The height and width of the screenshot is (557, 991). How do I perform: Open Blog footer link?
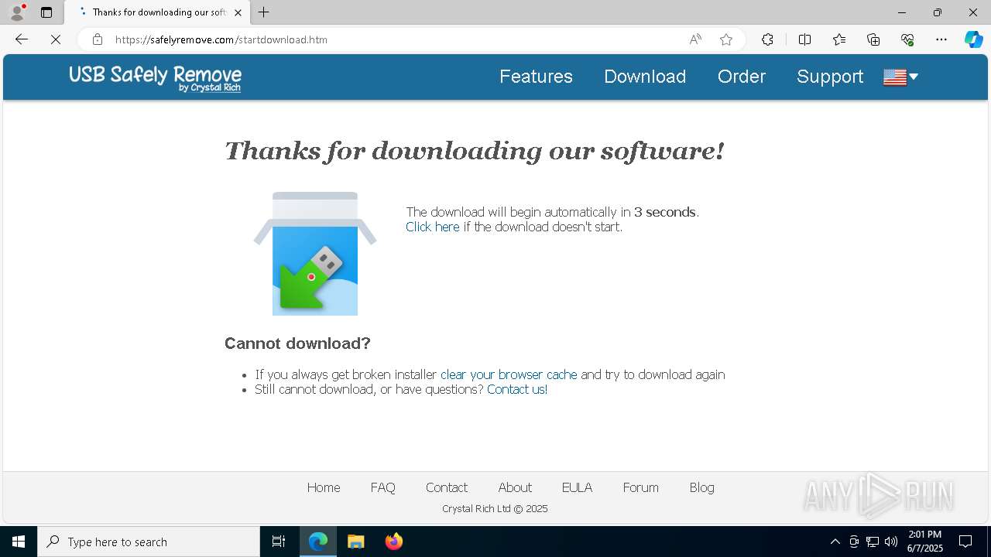point(702,487)
